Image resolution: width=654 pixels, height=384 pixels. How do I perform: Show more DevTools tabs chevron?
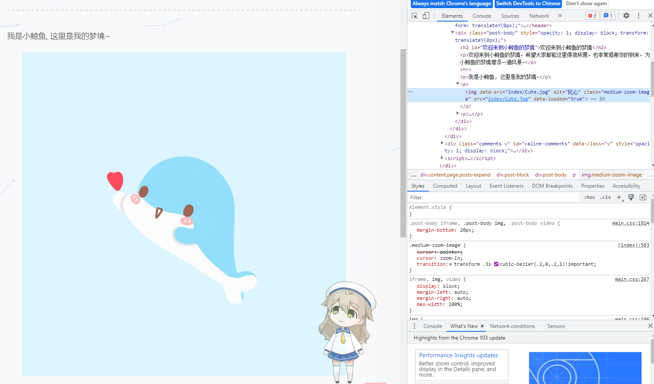(x=560, y=16)
